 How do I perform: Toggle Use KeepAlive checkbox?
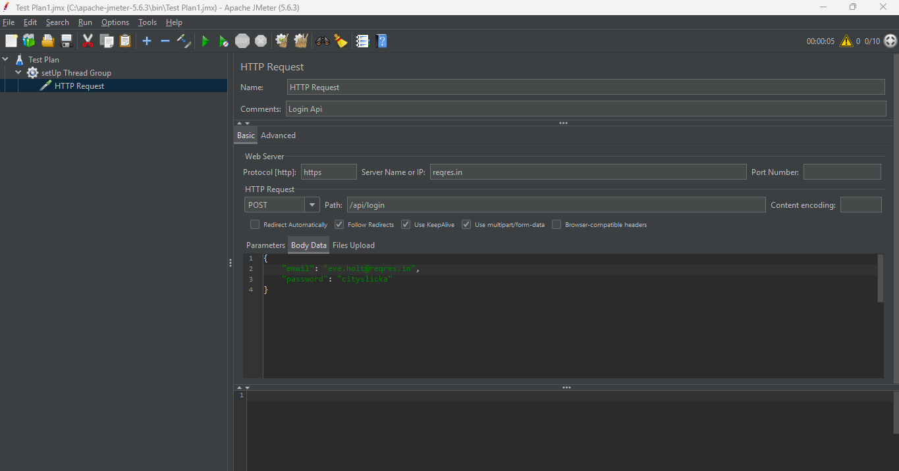(406, 224)
